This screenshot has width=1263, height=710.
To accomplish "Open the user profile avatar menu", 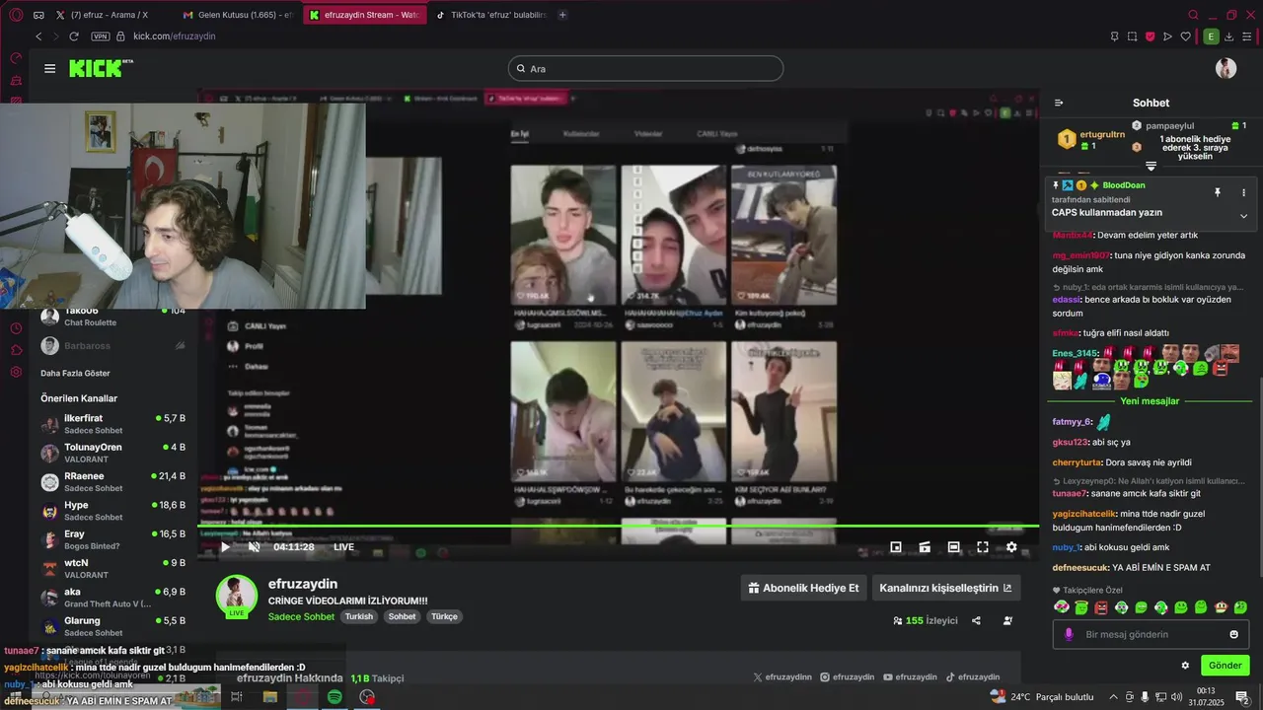I will pyautogui.click(x=1226, y=68).
